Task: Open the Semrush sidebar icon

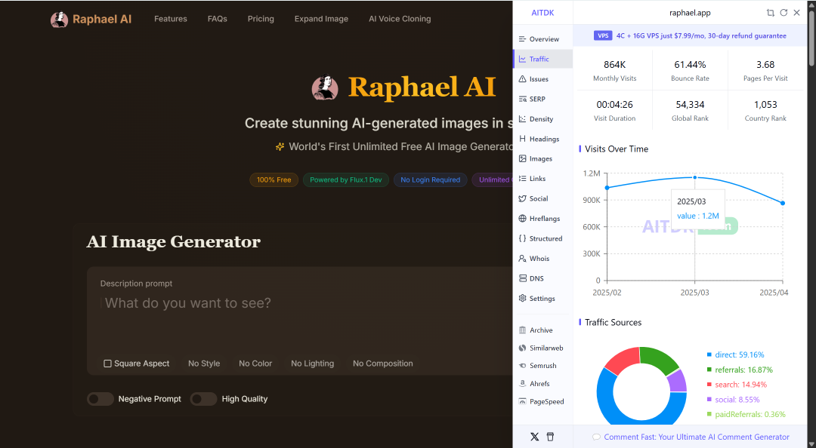Action: click(523, 365)
